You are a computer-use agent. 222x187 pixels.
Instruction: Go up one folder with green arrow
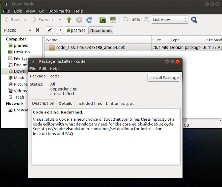coord(69,20)
